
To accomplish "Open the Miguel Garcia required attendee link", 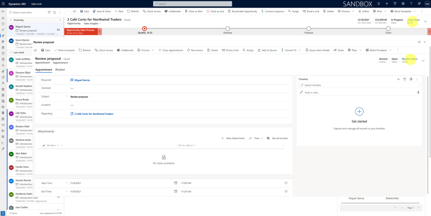I will click(x=82, y=80).
